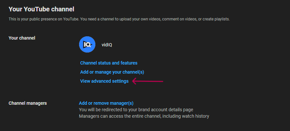
Task: Click the Your YouTube channel heading
Action: (41, 9)
